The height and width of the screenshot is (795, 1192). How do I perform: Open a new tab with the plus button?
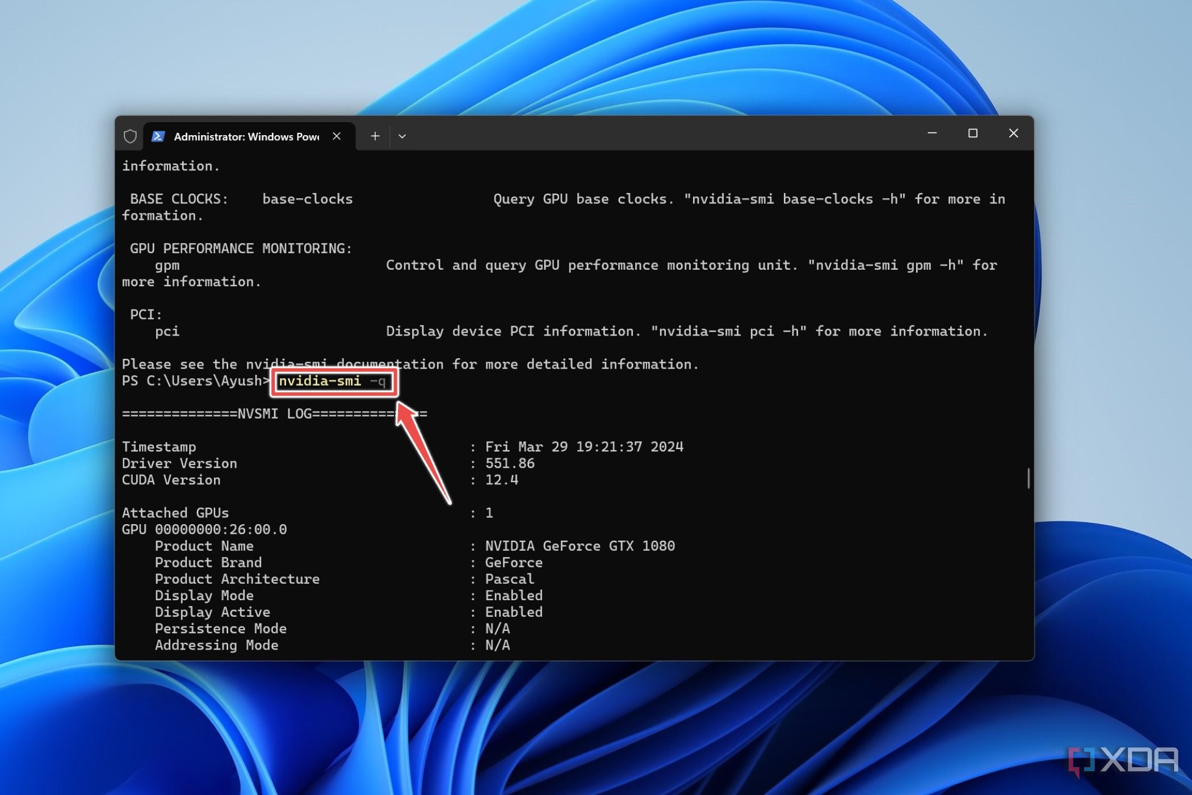tap(375, 136)
